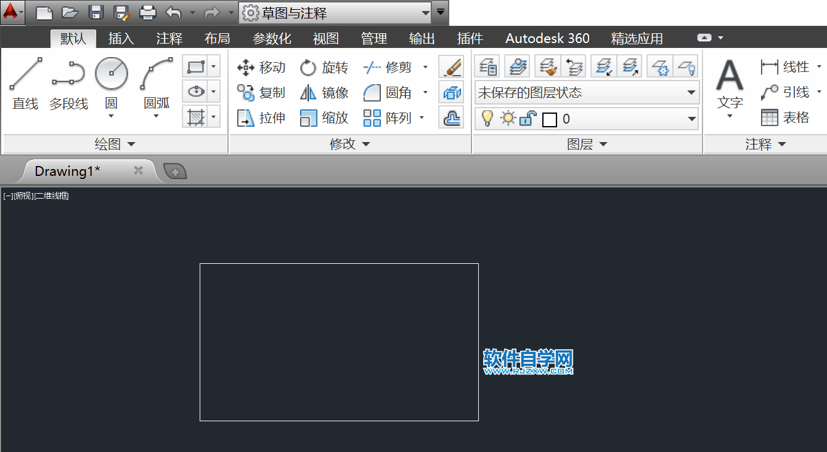The width and height of the screenshot is (827, 452).
Task: Select the Hatch tool icon in 绘图 panel
Action: click(195, 117)
